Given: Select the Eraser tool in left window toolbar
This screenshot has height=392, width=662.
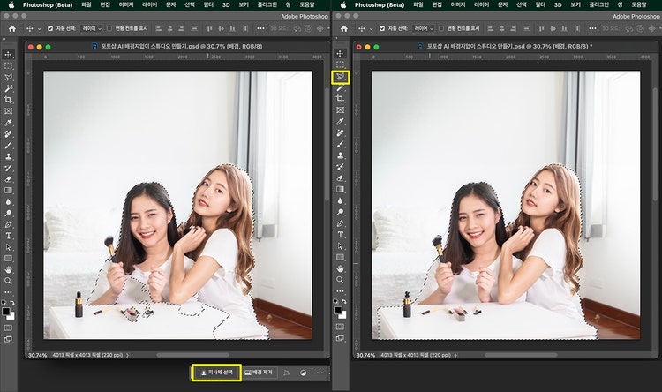Looking at the screenshot, I should point(8,179).
